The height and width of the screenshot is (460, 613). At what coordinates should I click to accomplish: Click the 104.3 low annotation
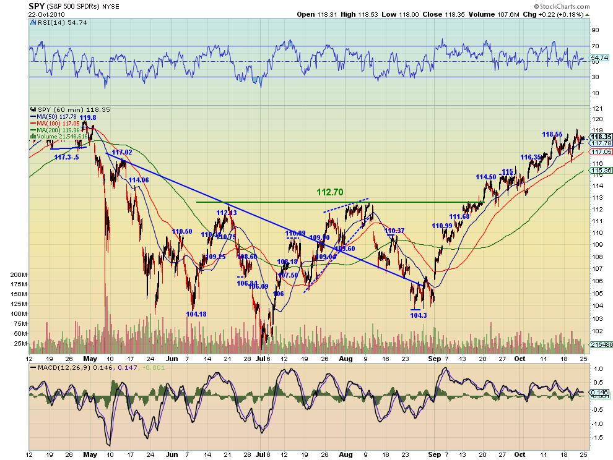[x=419, y=315]
